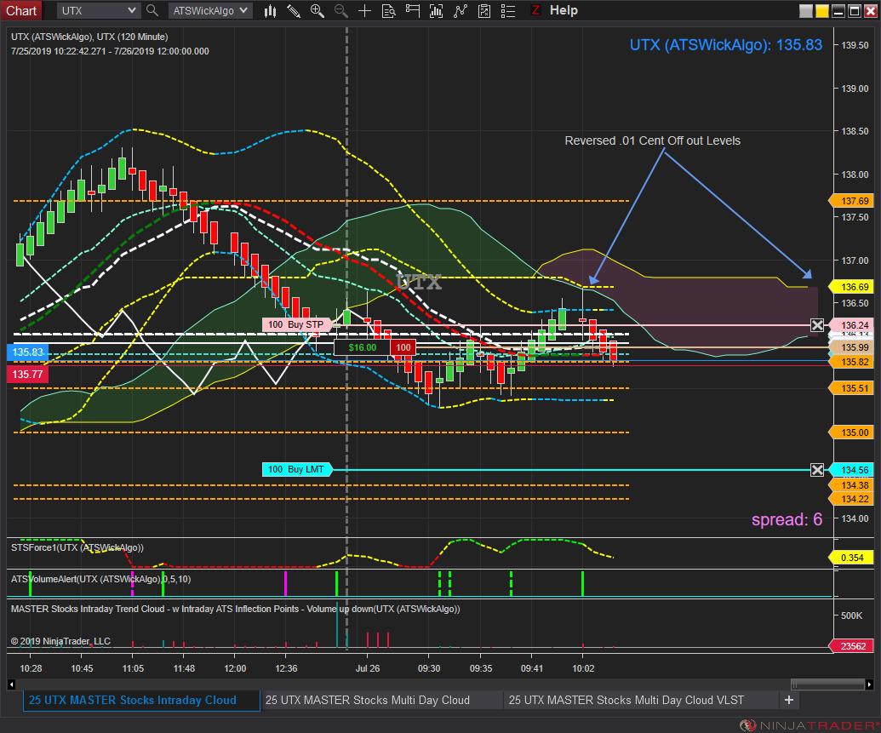This screenshot has height=733, width=881.
Task: Open the chart properties list icon
Action: click(x=507, y=11)
